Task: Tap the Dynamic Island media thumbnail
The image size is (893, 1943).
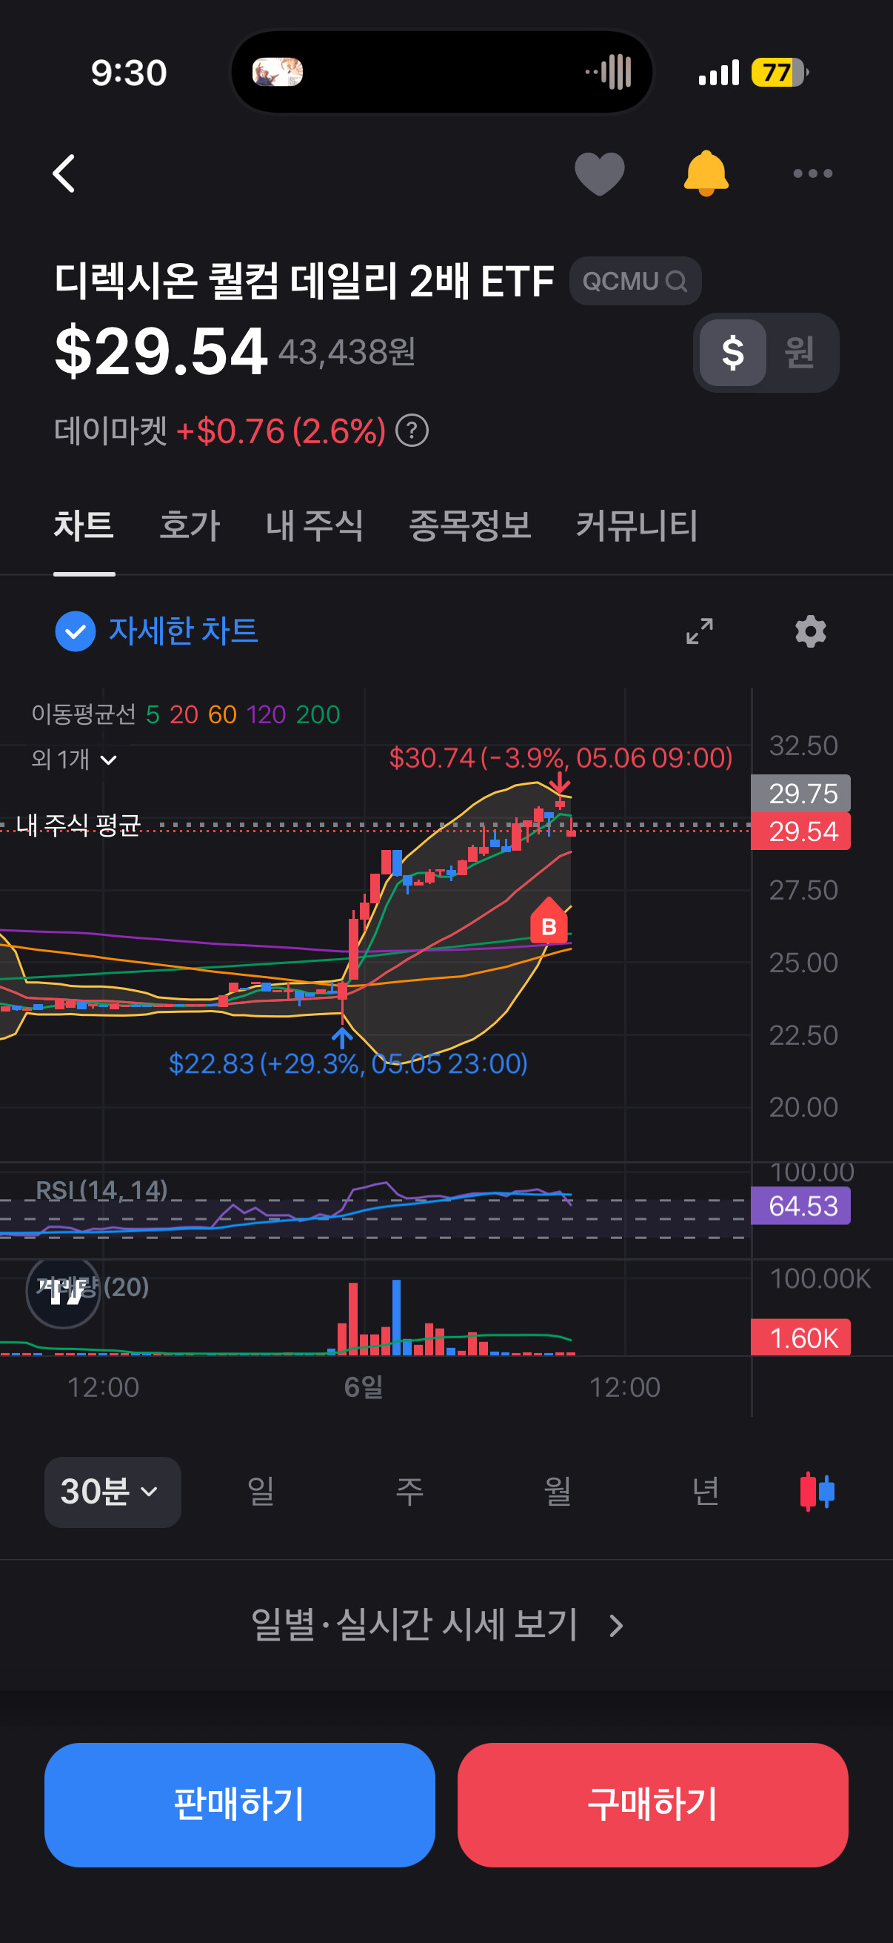Action: (x=278, y=73)
